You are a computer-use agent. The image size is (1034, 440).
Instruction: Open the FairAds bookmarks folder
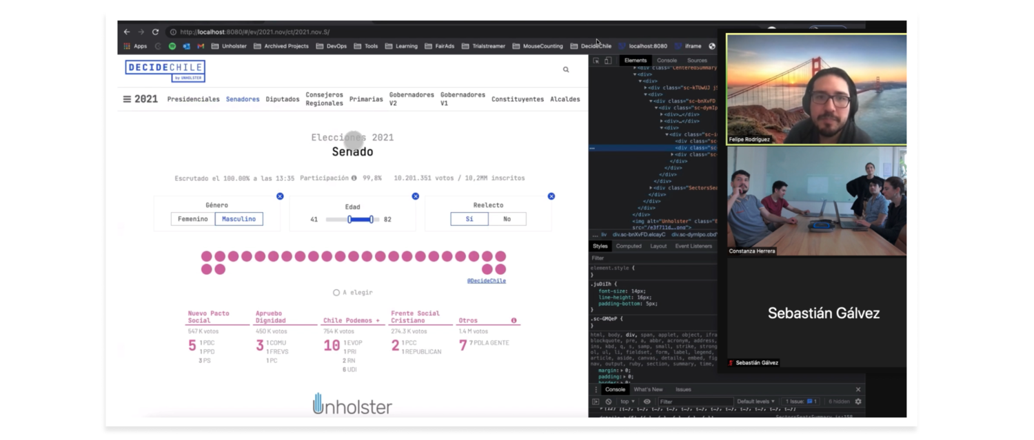coord(440,46)
